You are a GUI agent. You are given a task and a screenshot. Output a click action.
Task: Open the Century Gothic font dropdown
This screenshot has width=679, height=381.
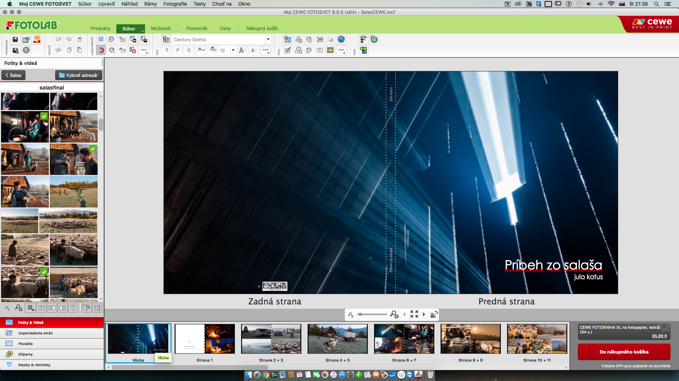point(268,40)
